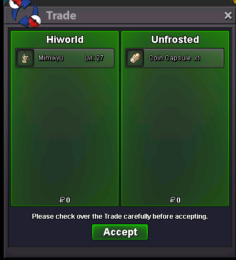The width and height of the screenshot is (236, 260).
Task: Click the Pokédollar symbol under Unfrosted's offer
Action: 172,200
